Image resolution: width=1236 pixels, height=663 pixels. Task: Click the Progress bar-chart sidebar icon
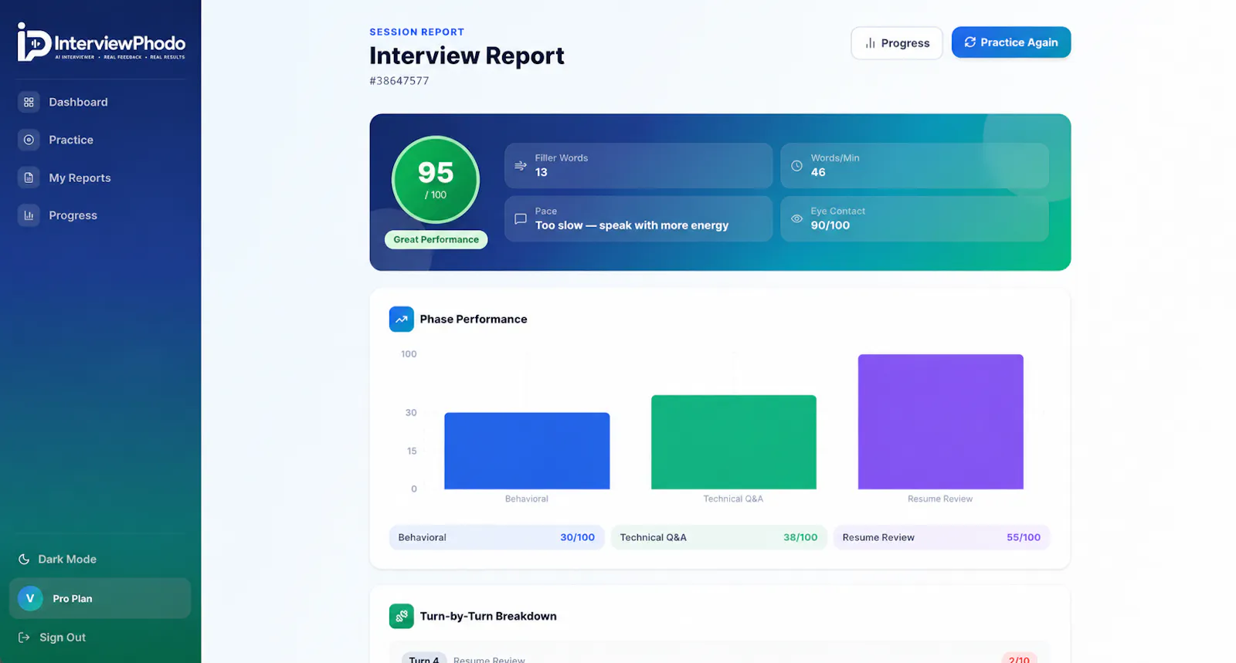coord(29,215)
